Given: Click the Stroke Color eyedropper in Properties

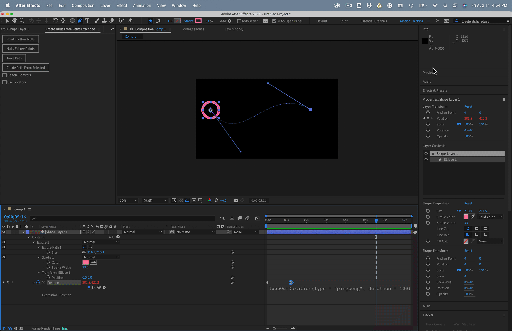Looking at the screenshot, I should (x=473, y=217).
